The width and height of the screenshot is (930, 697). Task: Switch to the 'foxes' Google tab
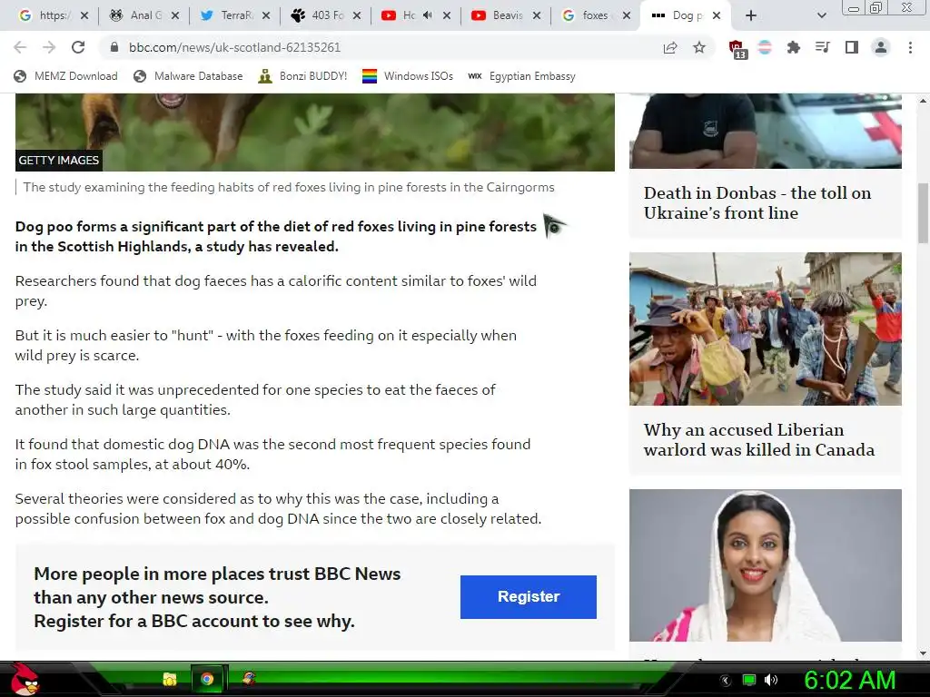point(594,15)
